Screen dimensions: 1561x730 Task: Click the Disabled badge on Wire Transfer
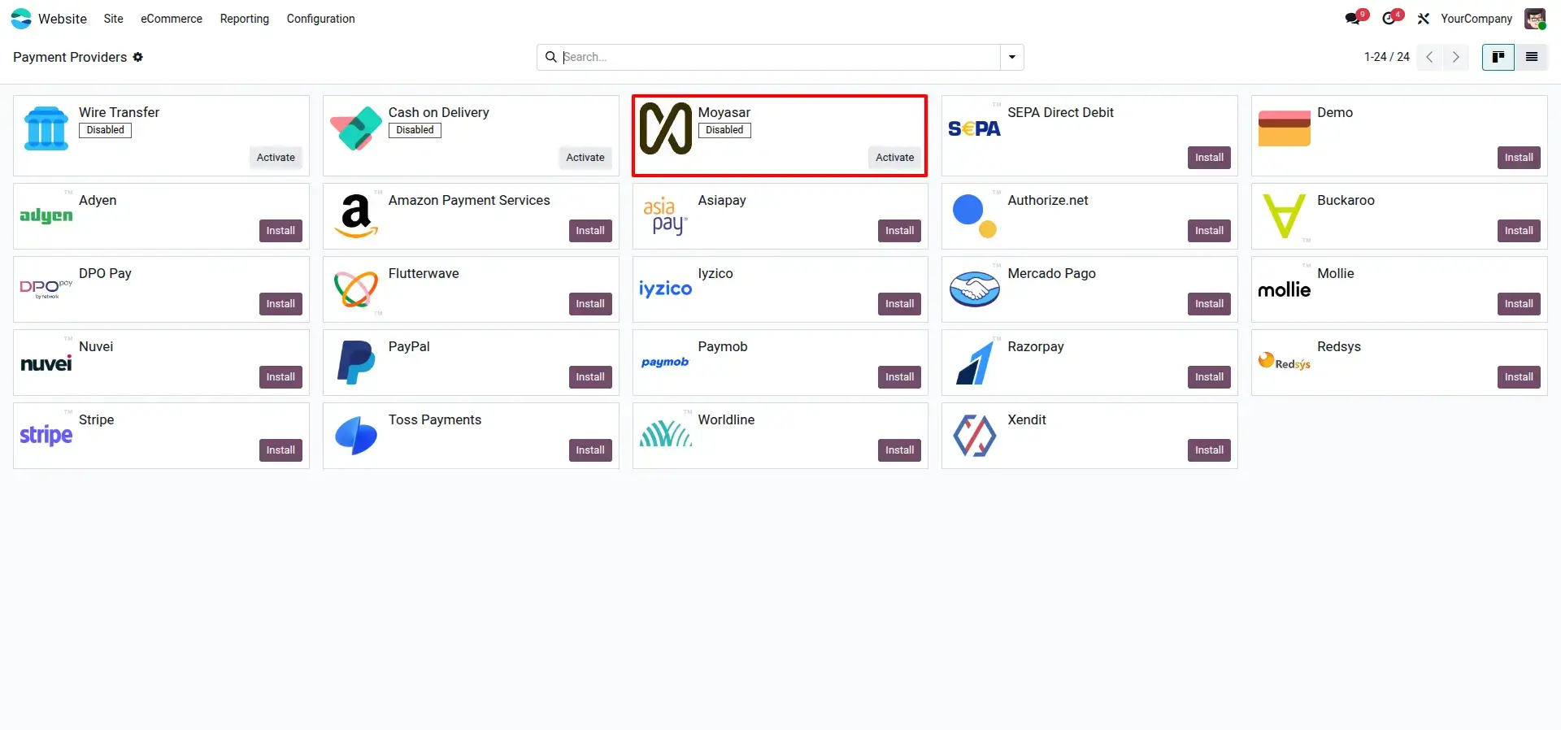pyautogui.click(x=106, y=130)
